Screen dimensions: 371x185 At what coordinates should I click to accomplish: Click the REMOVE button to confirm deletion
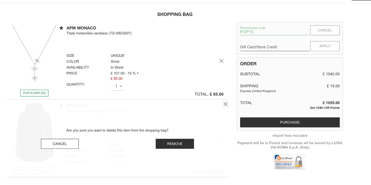[x=175, y=144]
